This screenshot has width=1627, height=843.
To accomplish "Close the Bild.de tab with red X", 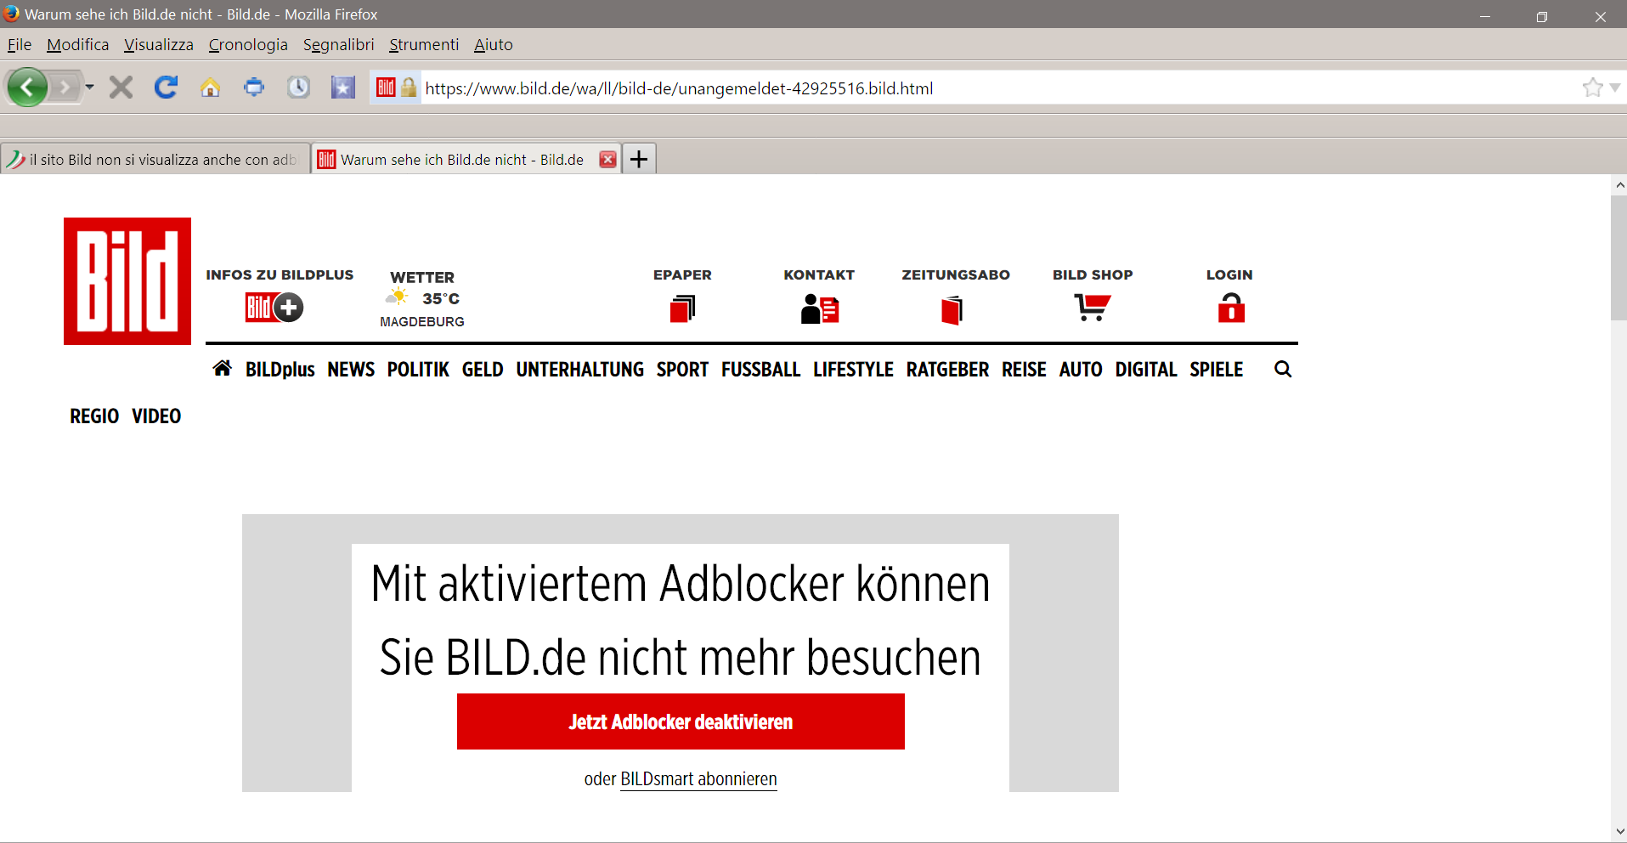I will pos(607,160).
